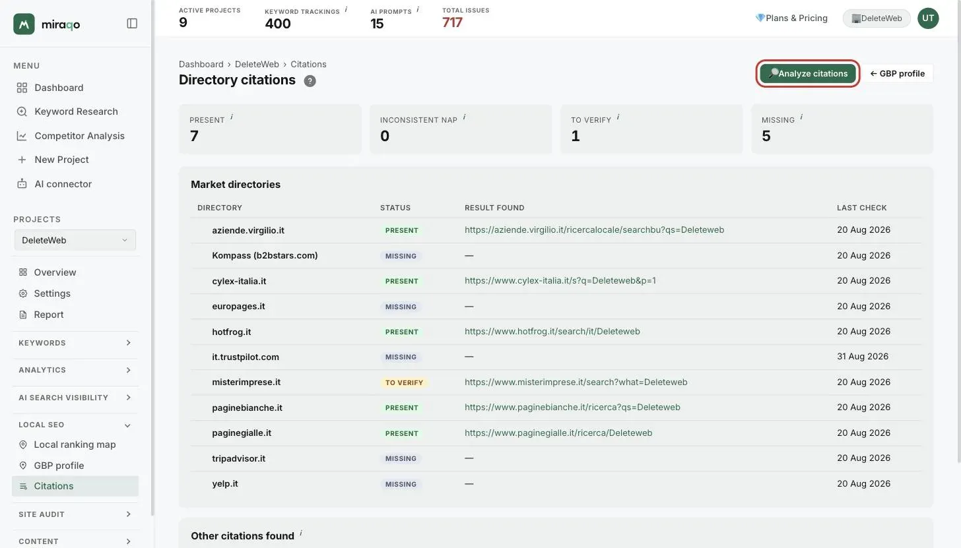Screen dimensions: 961x548
Task: Click the Keyword Research magnifier icon
Action: coord(22,111)
